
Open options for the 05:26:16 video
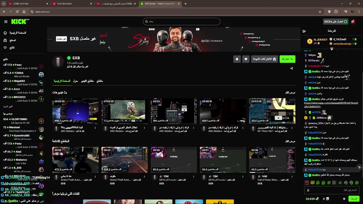coord(243,128)
